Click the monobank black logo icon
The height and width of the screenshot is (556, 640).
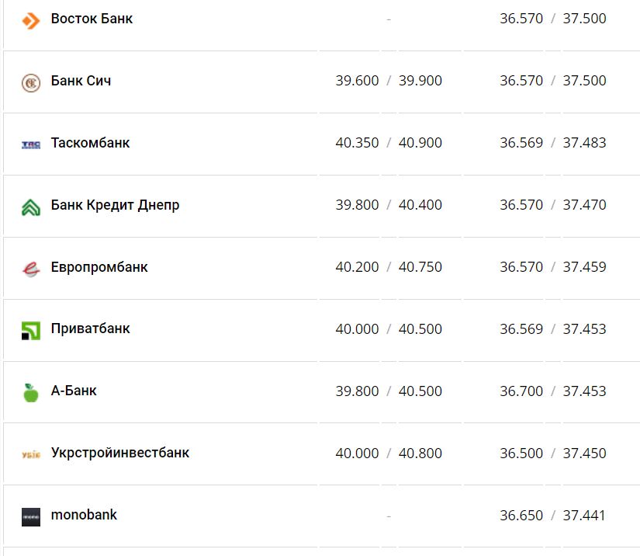(x=30, y=516)
